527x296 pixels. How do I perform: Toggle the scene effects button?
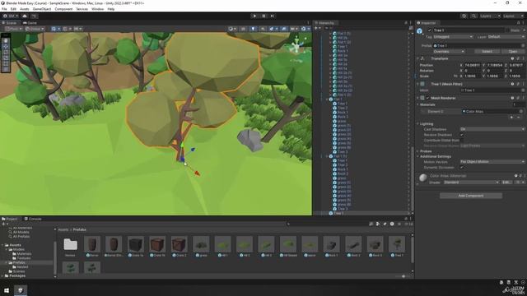pyautogui.click(x=273, y=29)
